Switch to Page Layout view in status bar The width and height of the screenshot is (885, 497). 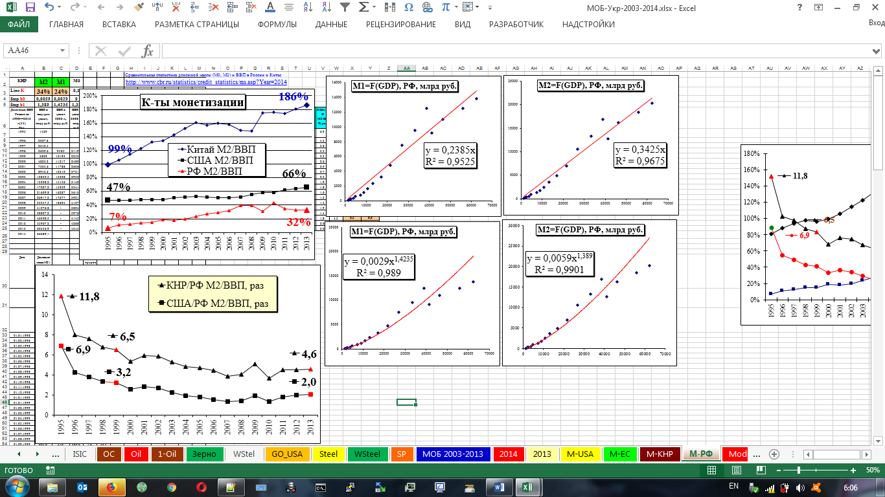click(x=735, y=470)
